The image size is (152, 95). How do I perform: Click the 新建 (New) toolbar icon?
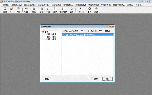point(5,10)
